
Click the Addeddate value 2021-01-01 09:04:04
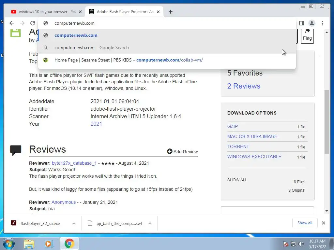pos(114,102)
